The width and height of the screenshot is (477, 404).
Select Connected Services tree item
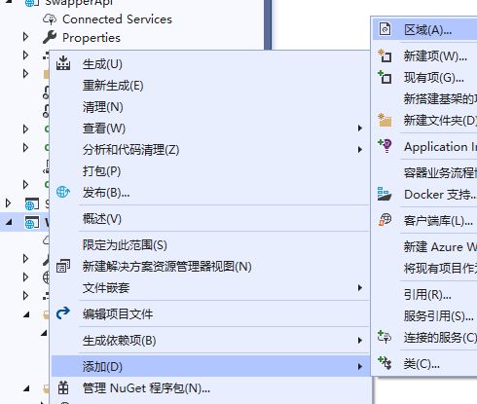[117, 19]
